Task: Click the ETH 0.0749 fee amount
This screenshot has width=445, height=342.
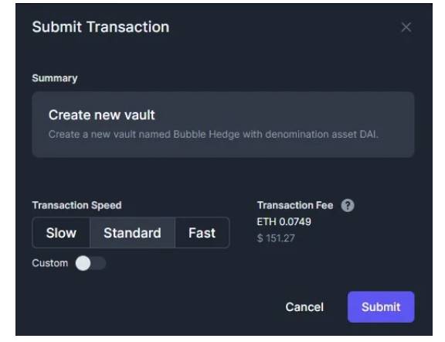Action: pos(284,222)
